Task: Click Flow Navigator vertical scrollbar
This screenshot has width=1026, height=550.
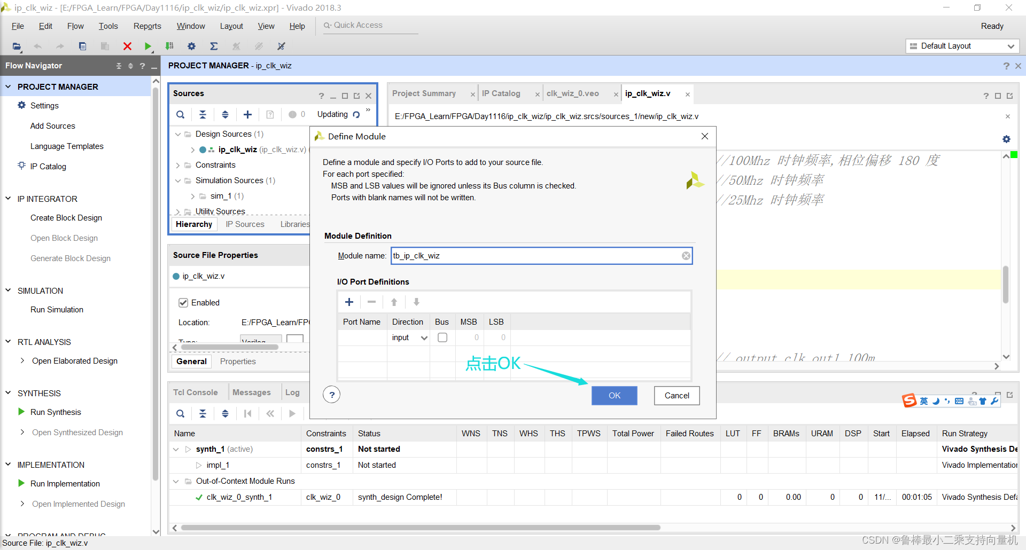Action: point(156,284)
